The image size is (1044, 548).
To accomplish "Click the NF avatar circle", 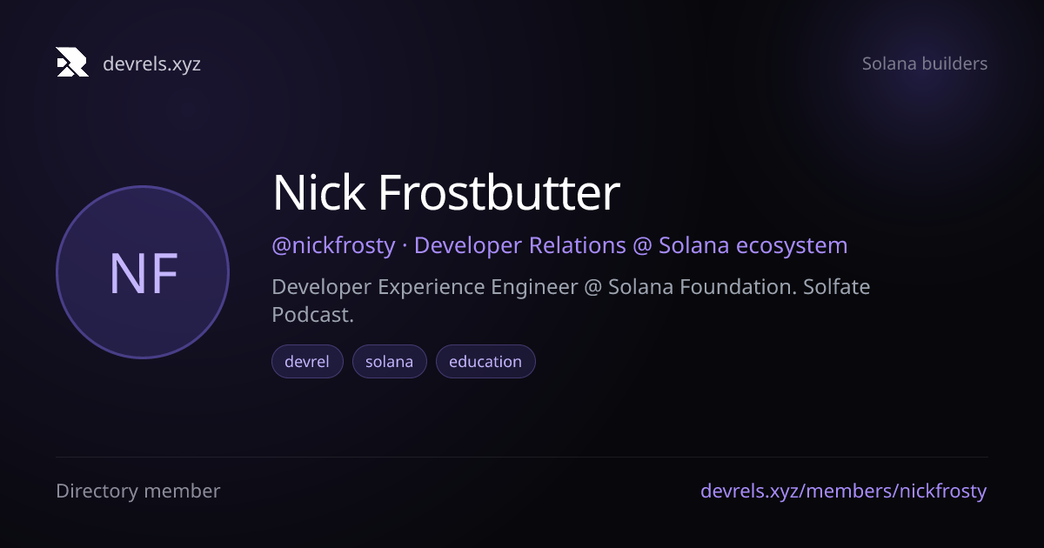I will click(143, 272).
